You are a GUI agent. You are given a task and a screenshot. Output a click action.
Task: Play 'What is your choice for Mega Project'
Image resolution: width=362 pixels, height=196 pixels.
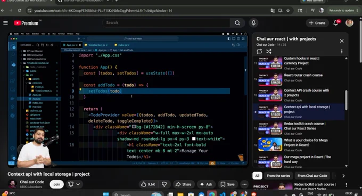tap(299, 145)
